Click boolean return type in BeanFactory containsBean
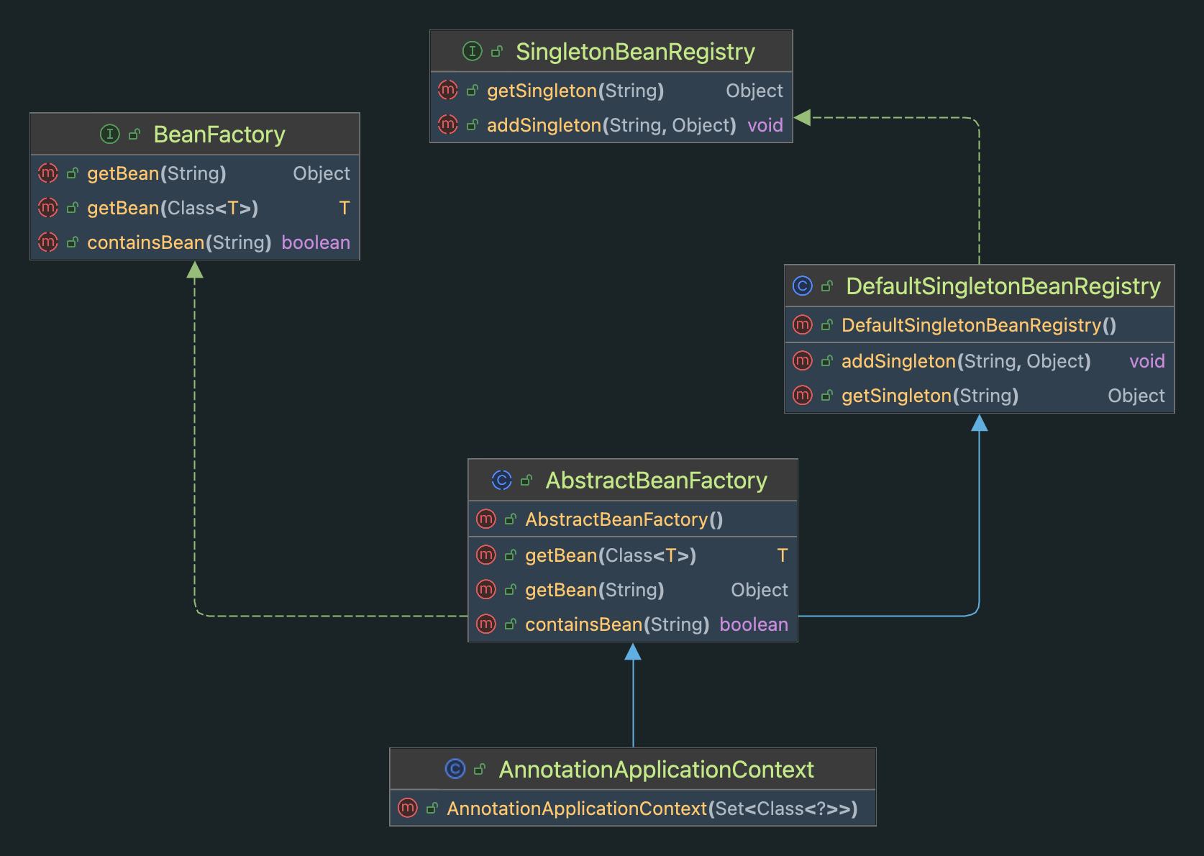Screen dimensions: 1204x856 tap(316, 242)
